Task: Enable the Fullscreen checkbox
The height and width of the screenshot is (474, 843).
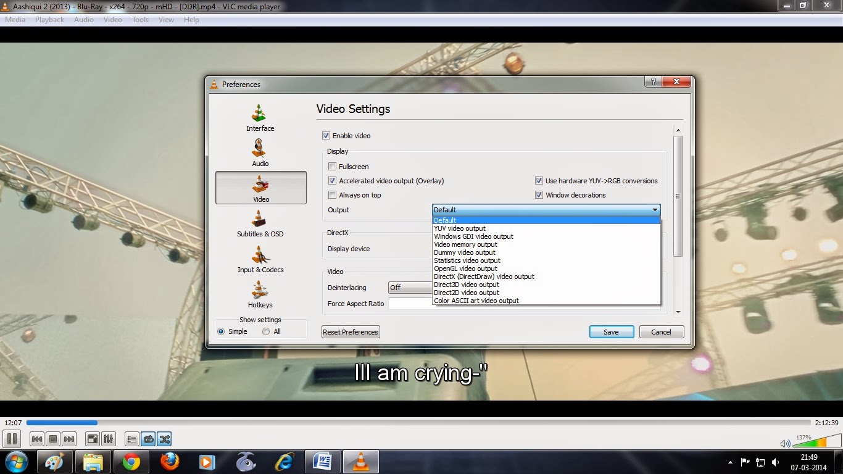Action: tap(332, 167)
